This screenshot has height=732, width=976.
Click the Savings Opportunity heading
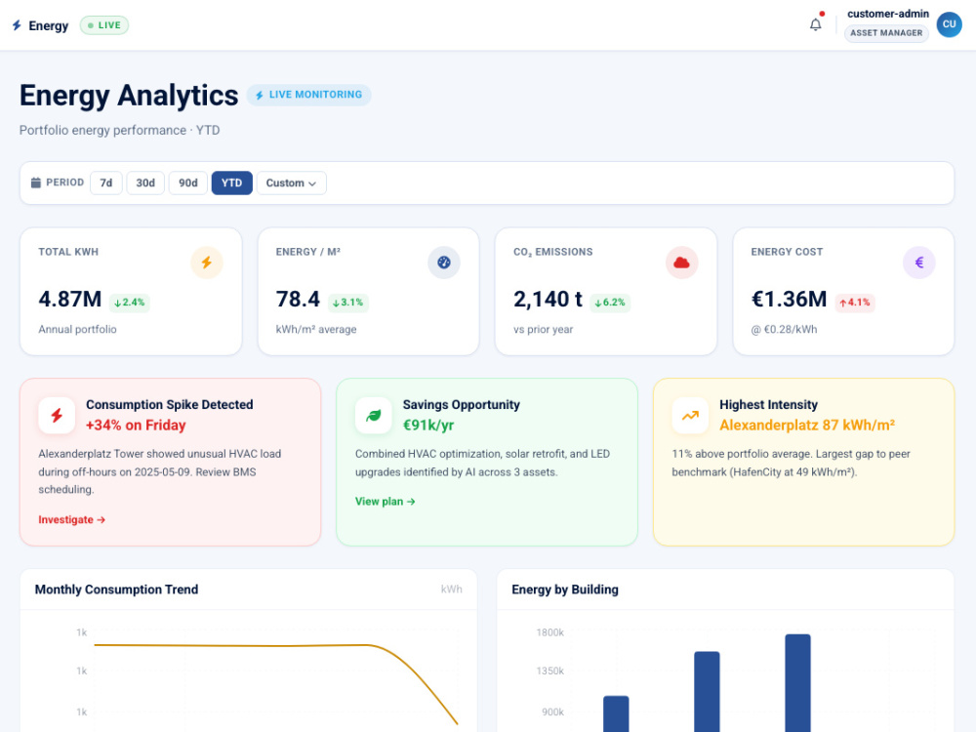click(462, 405)
